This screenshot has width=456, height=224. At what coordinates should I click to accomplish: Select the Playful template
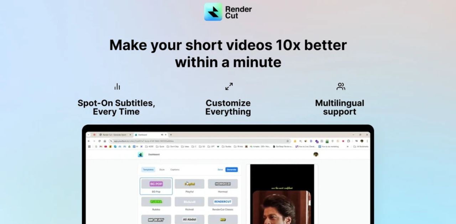(190, 186)
